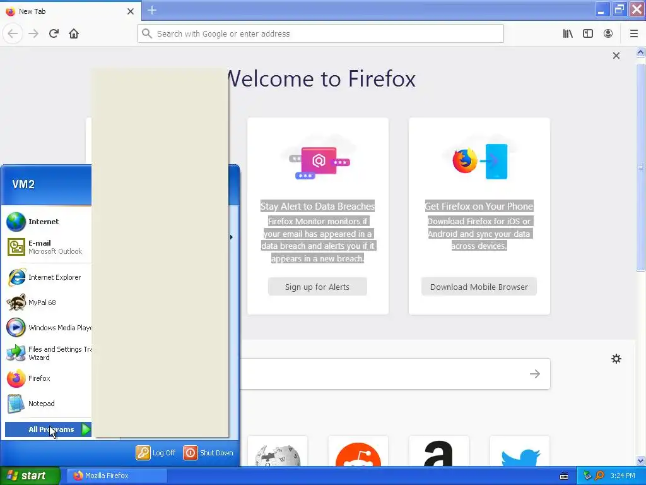Select Mozilla Firefox taskbar button
The image size is (646, 485).
(x=117, y=476)
